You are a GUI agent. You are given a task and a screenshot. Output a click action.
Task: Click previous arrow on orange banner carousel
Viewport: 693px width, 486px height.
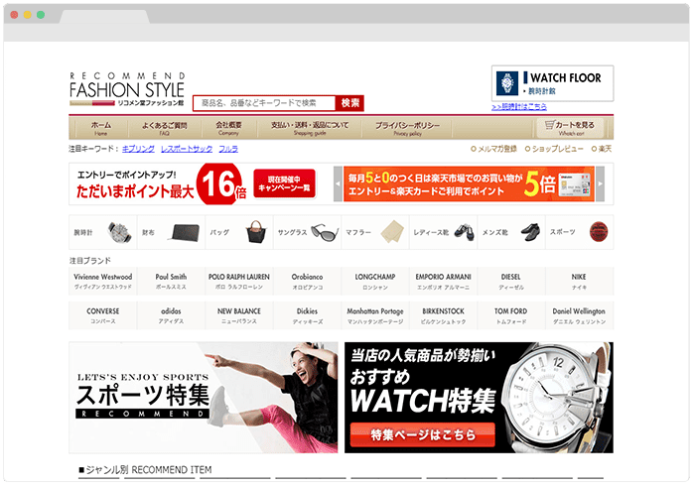338,184
